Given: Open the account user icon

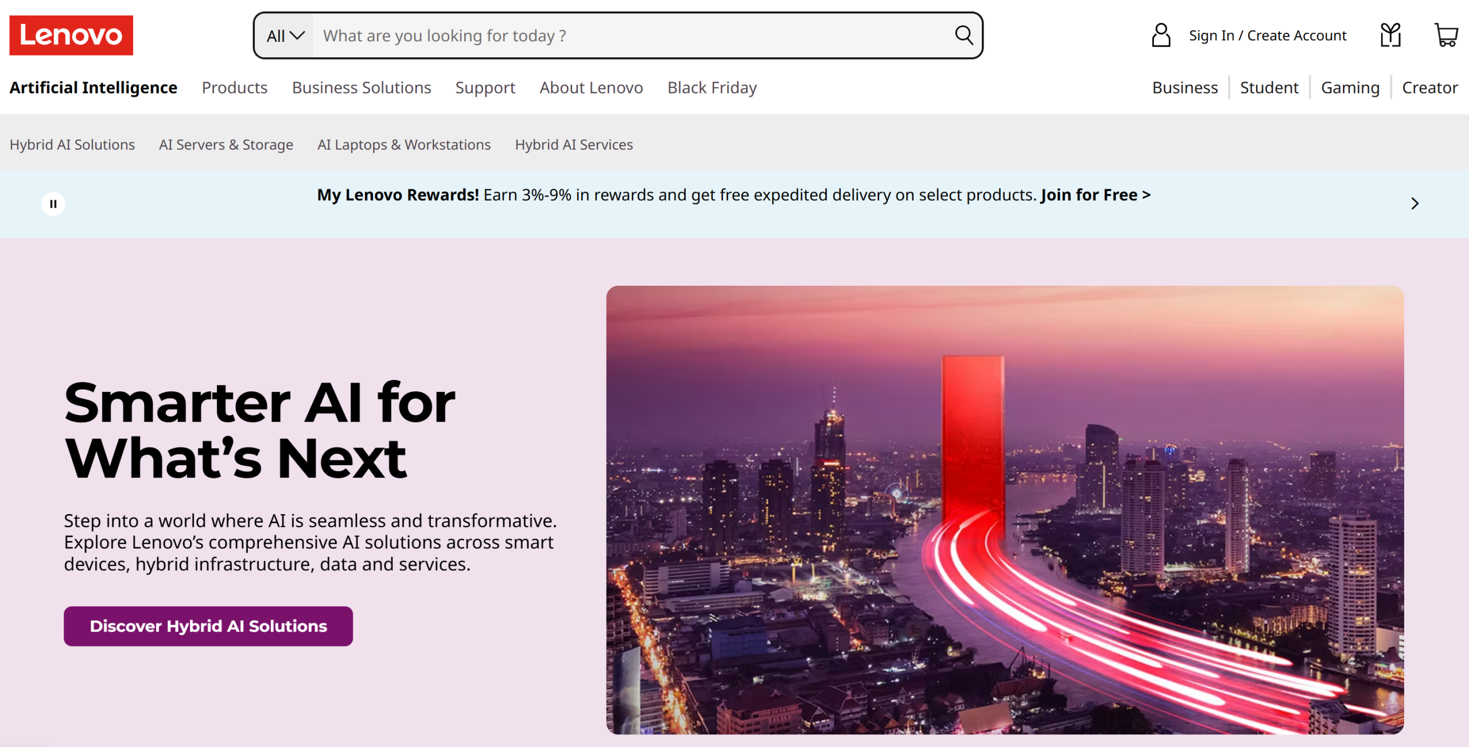Looking at the screenshot, I should tap(1161, 36).
